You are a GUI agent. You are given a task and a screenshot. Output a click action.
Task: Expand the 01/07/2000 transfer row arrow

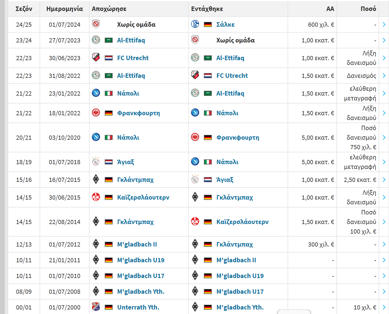click(384, 307)
